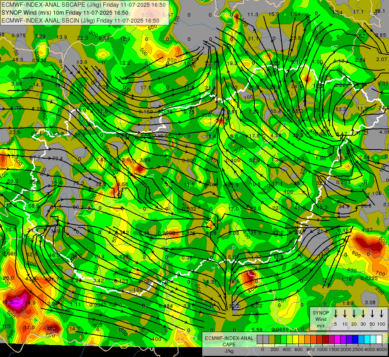This screenshot has width=389, height=357.
Task: Click the map value 22.3
Action: 82,38
